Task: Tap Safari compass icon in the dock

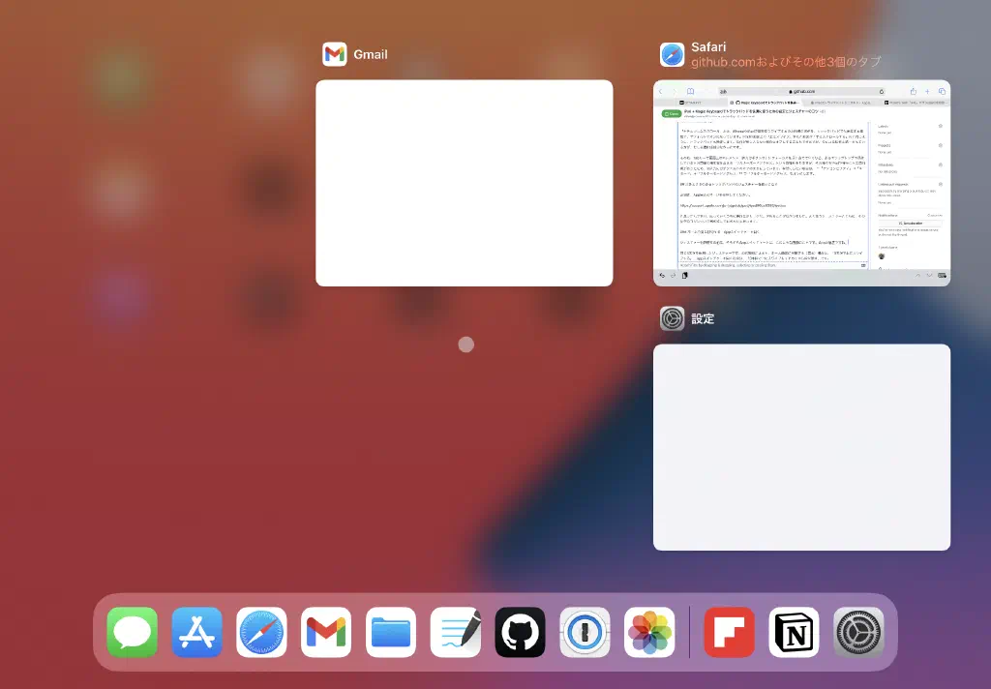Action: pyautogui.click(x=261, y=632)
